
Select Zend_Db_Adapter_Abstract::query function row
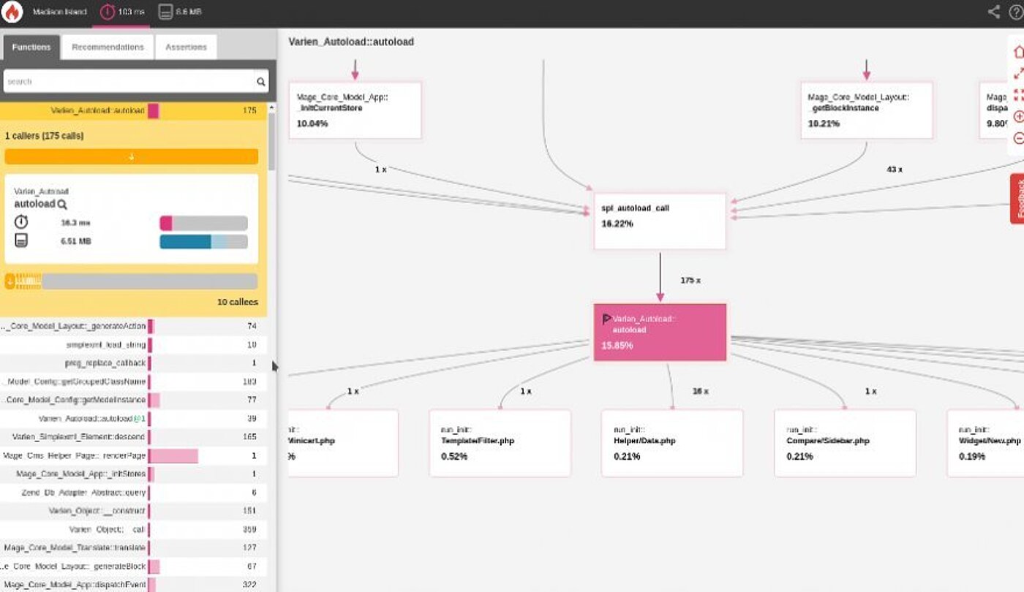(x=133, y=493)
